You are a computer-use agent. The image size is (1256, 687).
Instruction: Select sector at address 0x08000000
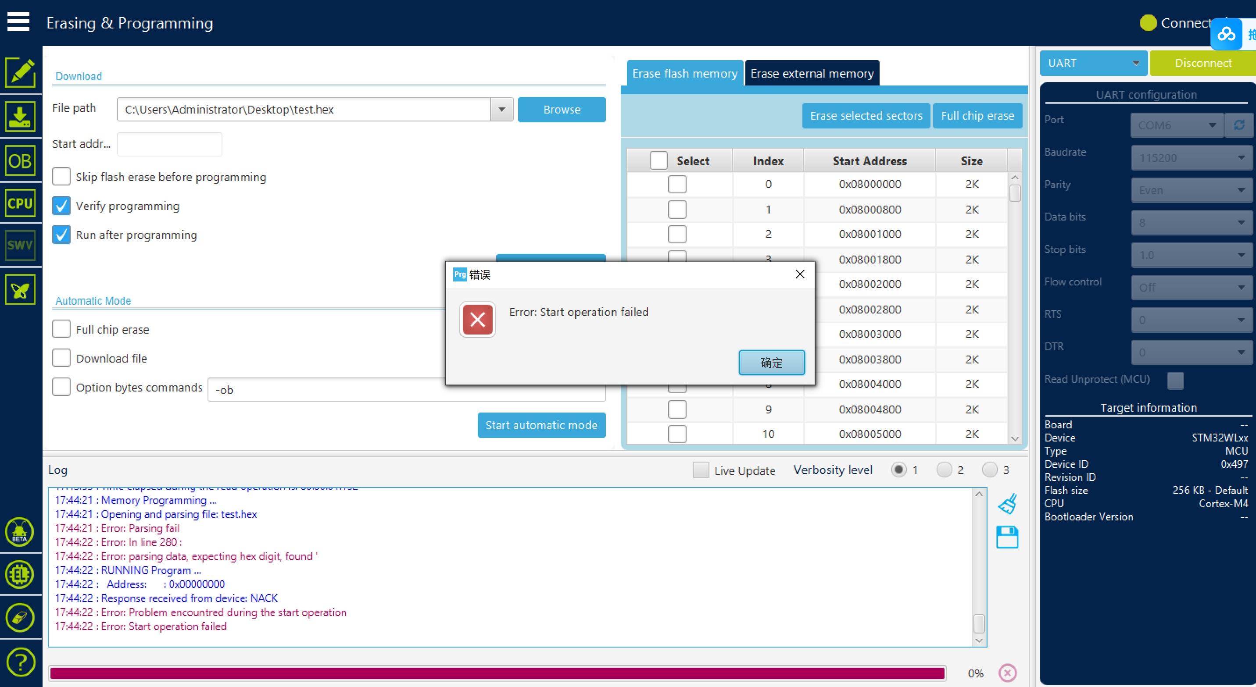677,184
